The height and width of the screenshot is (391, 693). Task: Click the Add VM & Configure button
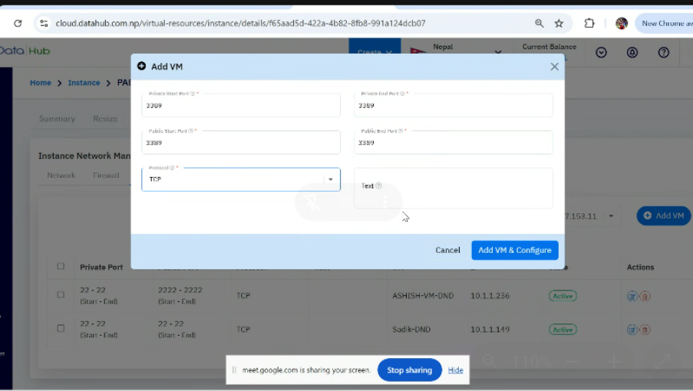(514, 250)
